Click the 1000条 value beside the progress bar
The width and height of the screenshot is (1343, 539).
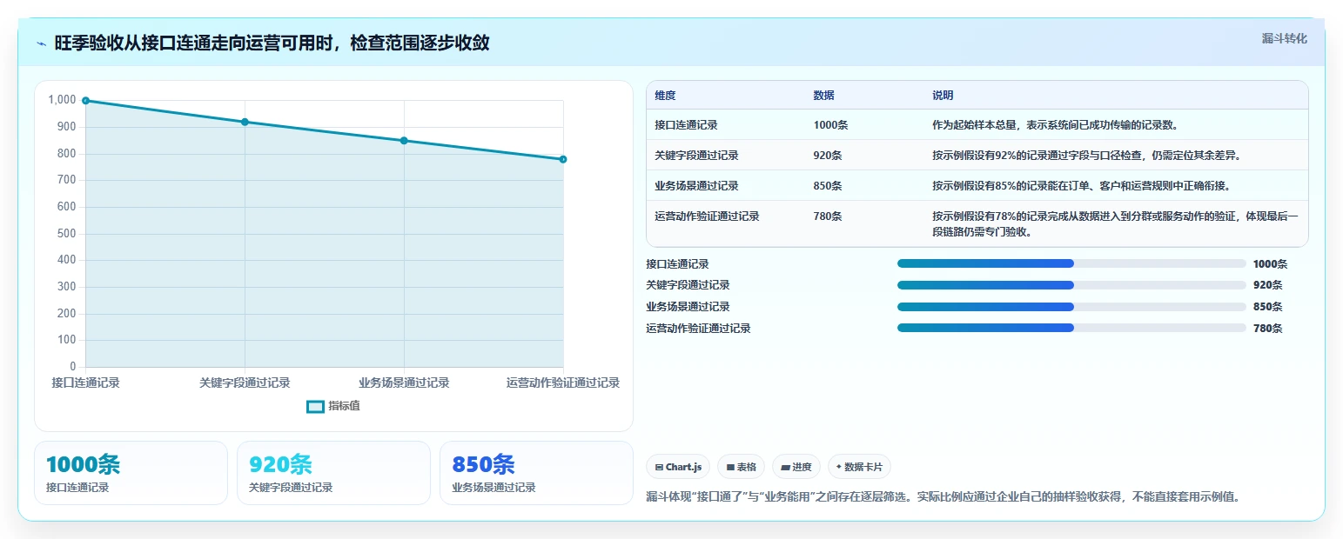pyautogui.click(x=1270, y=264)
